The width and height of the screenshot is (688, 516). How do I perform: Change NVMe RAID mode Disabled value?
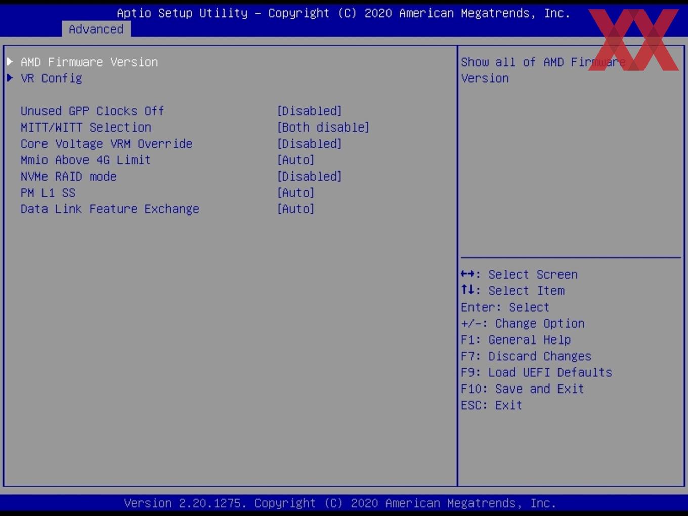[x=310, y=176]
